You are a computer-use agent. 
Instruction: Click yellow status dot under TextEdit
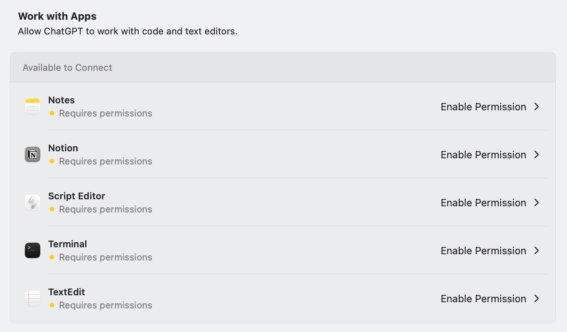52,305
